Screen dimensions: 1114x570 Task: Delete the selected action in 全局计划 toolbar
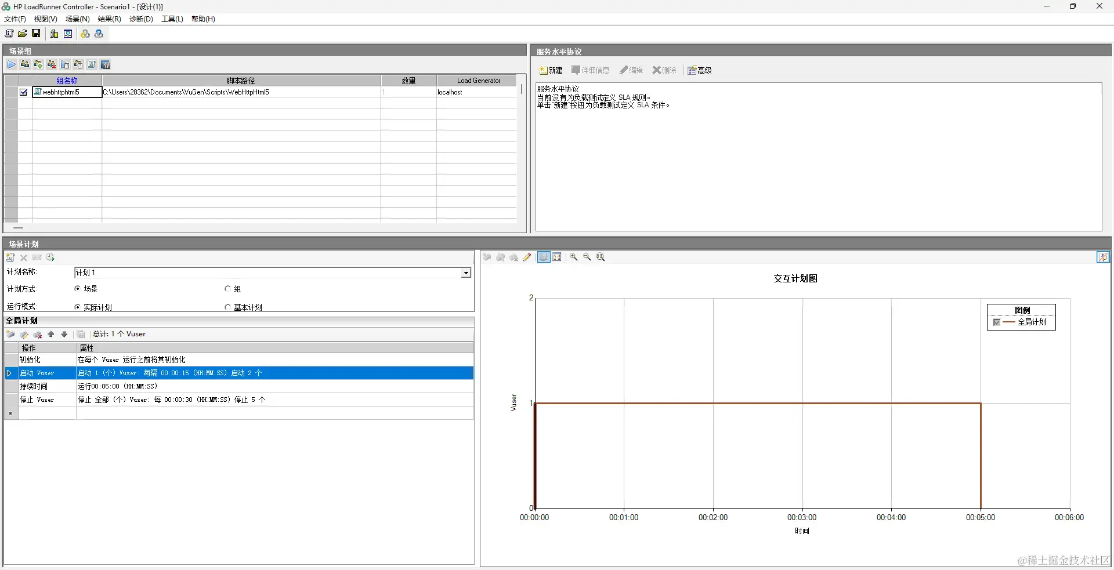pyautogui.click(x=38, y=334)
